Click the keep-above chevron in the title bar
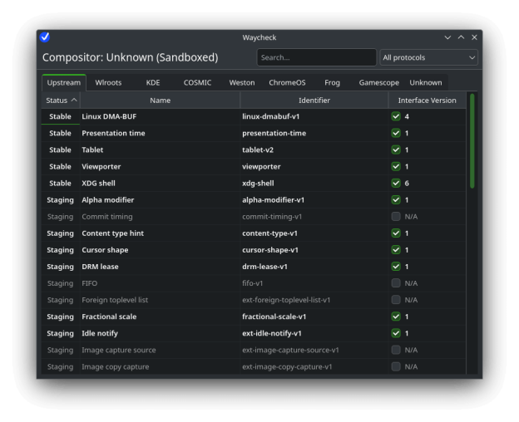The height and width of the screenshot is (422, 519). coord(461,37)
